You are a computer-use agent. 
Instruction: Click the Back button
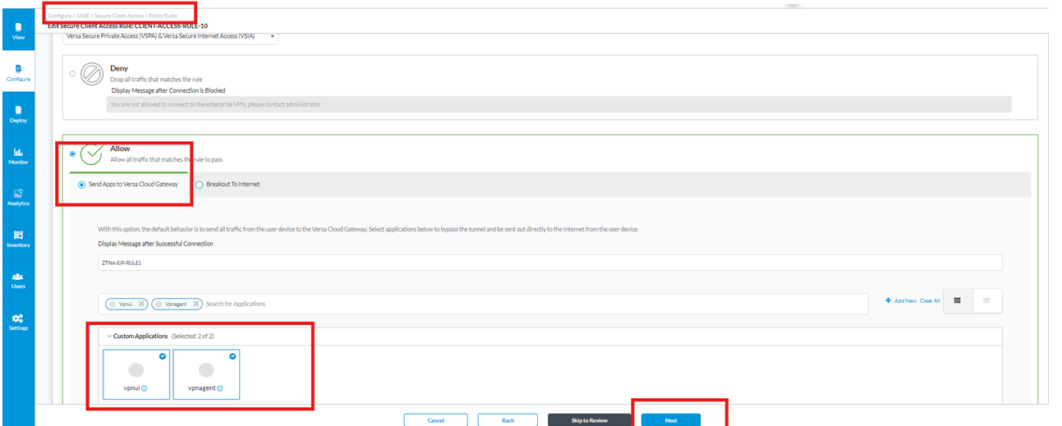click(508, 419)
